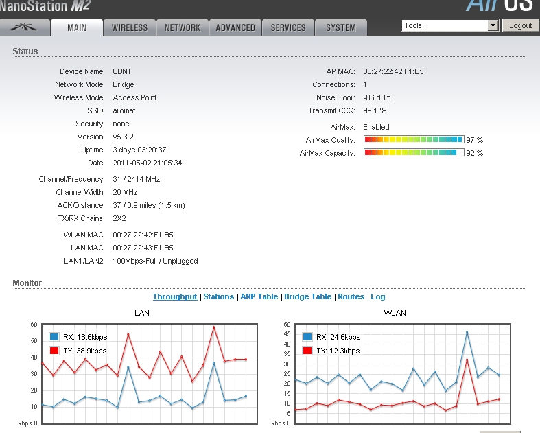Switch to the MAIN tab
540x433 pixels.
pyautogui.click(x=78, y=27)
